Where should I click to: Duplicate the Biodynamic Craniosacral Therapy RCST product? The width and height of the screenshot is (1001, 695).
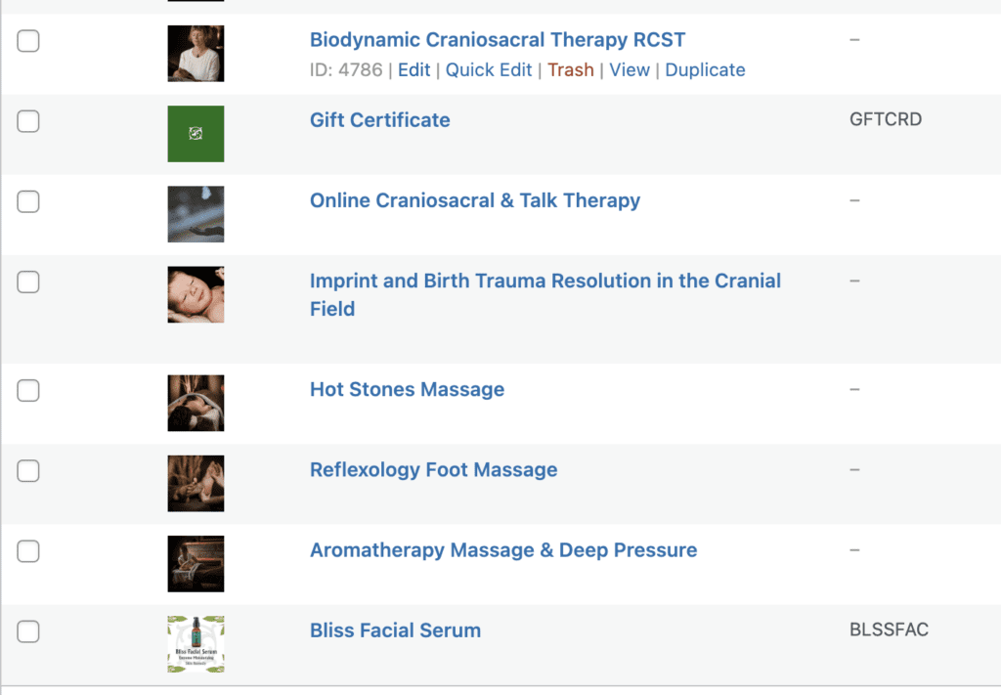coord(705,69)
